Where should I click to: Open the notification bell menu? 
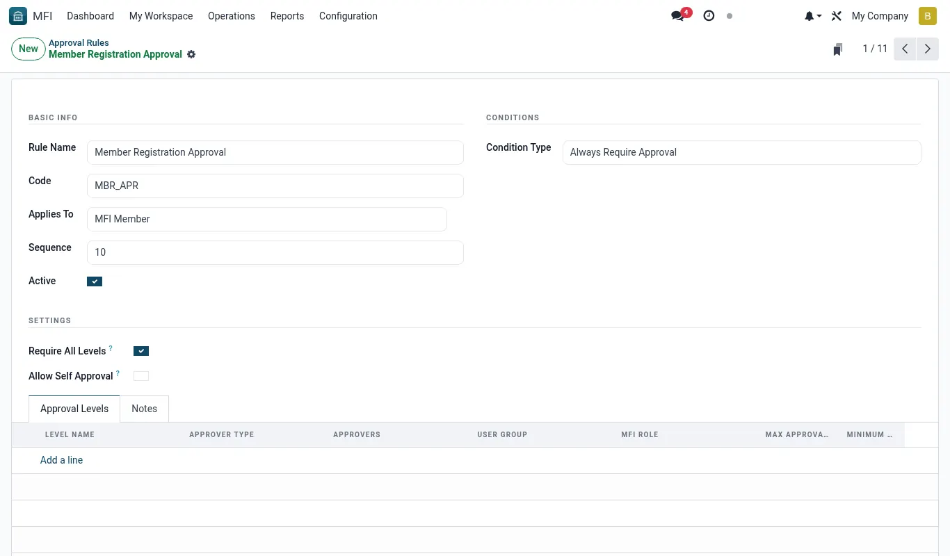coord(813,16)
